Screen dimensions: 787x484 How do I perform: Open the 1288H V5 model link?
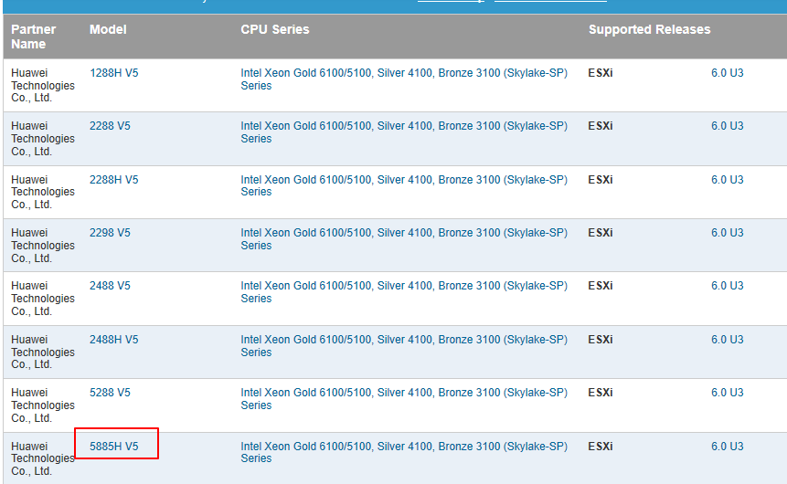(x=114, y=73)
